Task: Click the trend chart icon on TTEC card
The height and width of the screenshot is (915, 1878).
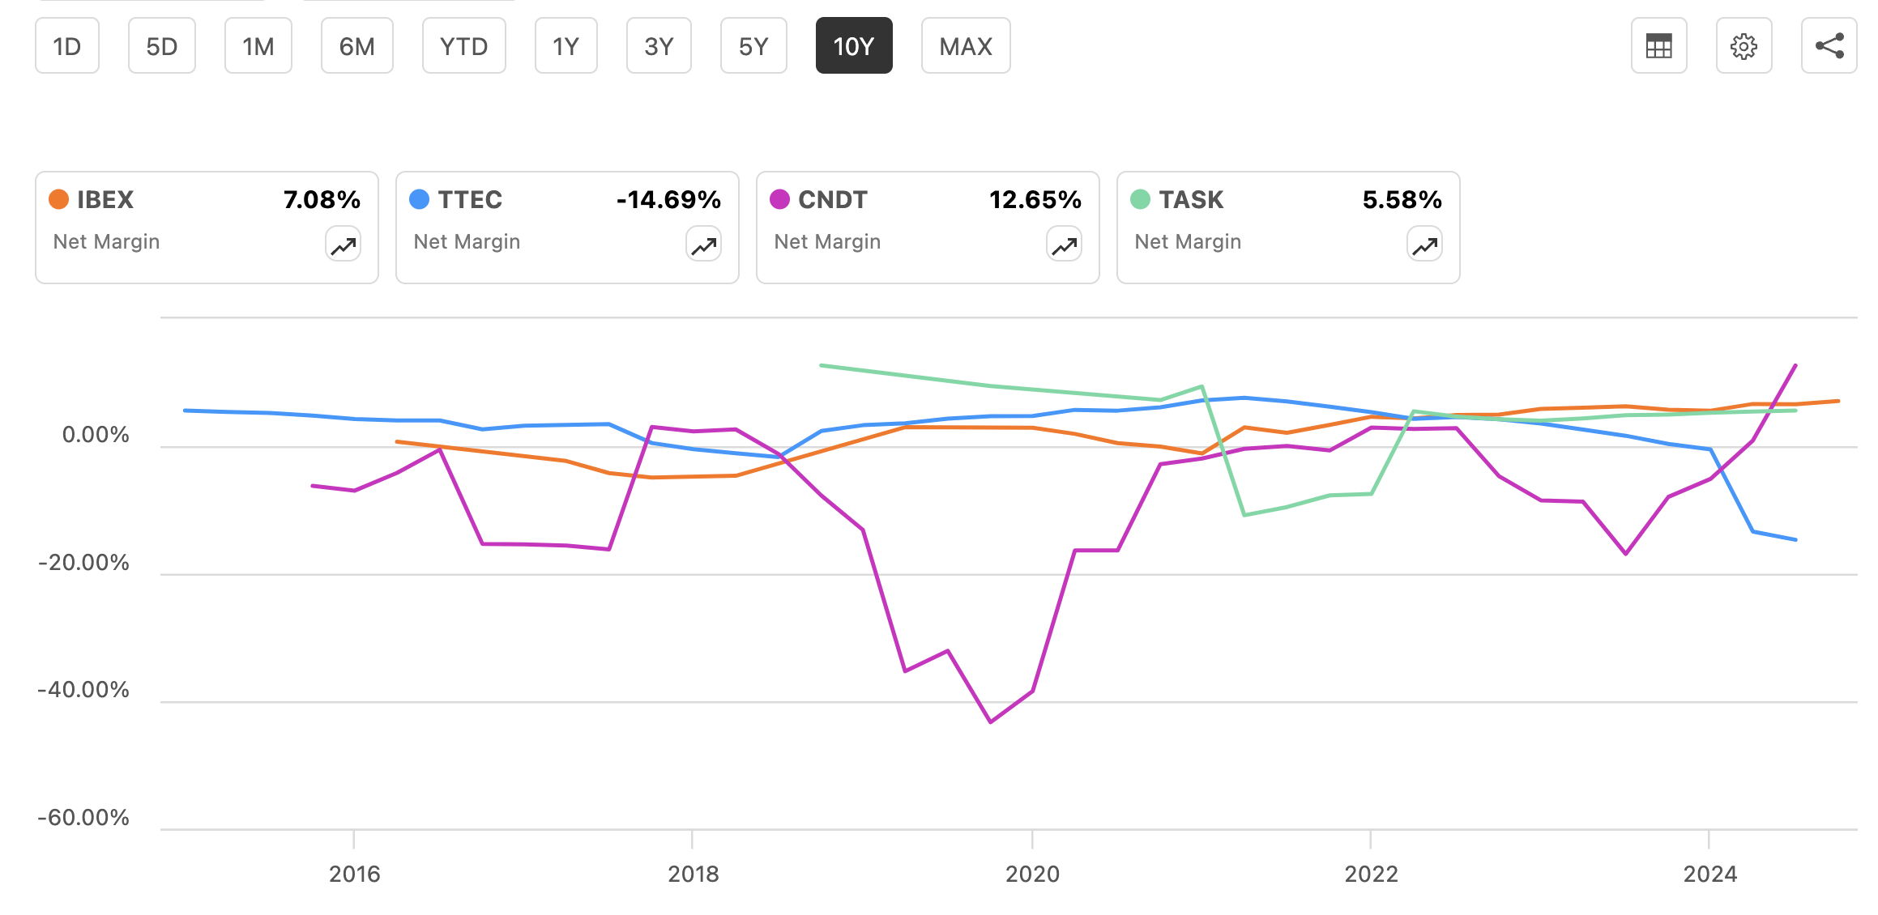Action: click(x=702, y=244)
